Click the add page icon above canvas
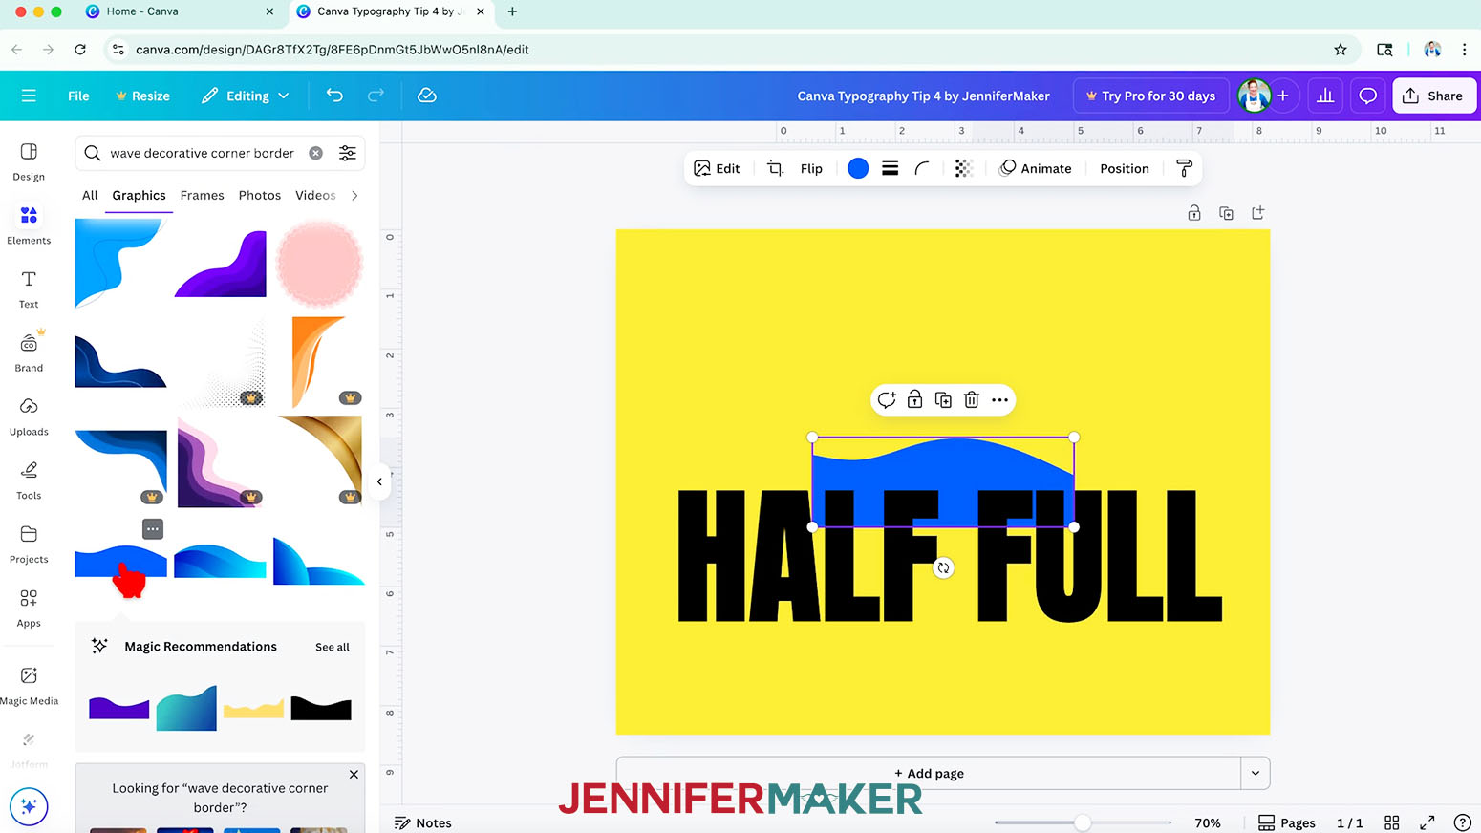This screenshot has height=833, width=1481. 1257,213
